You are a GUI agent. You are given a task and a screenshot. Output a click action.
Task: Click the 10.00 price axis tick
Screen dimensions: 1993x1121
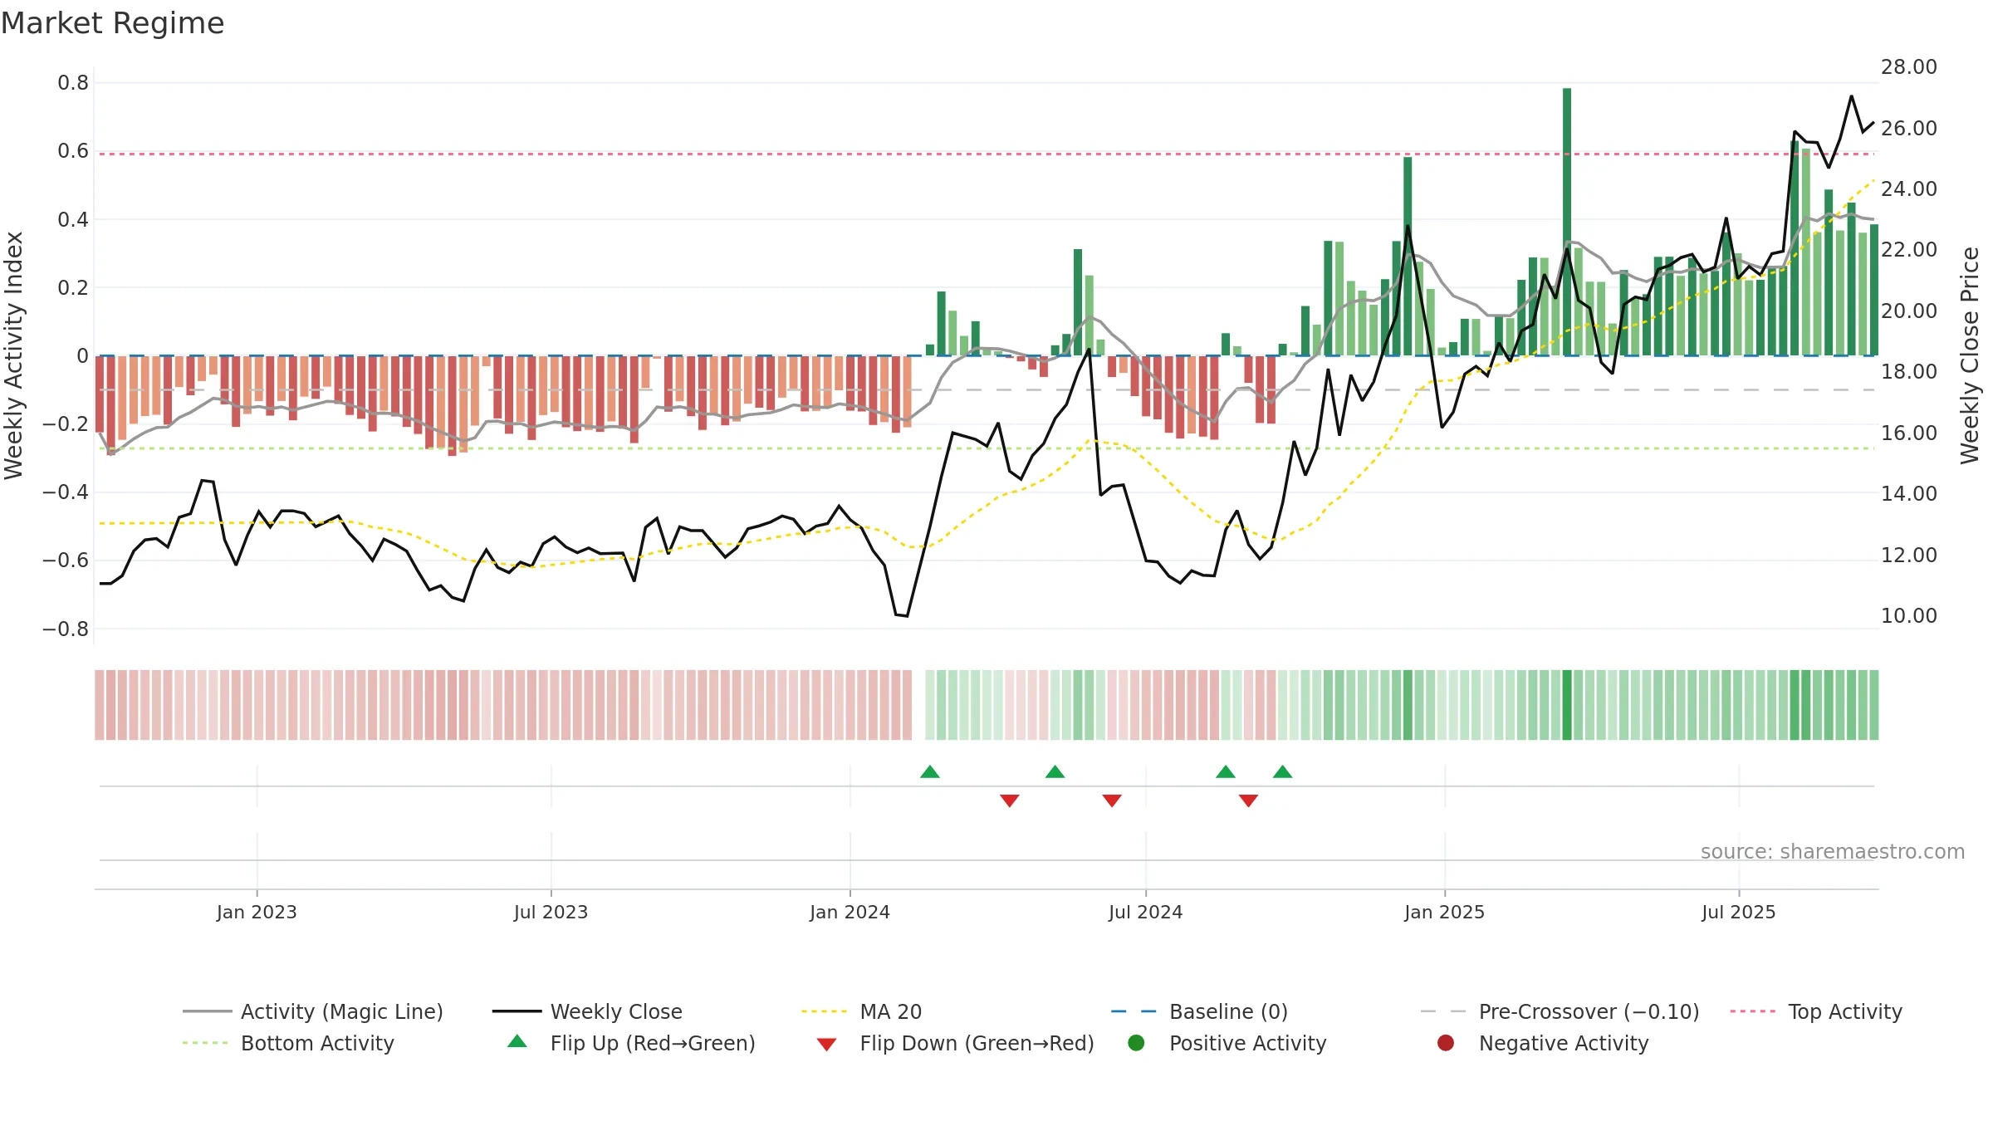click(x=1908, y=615)
